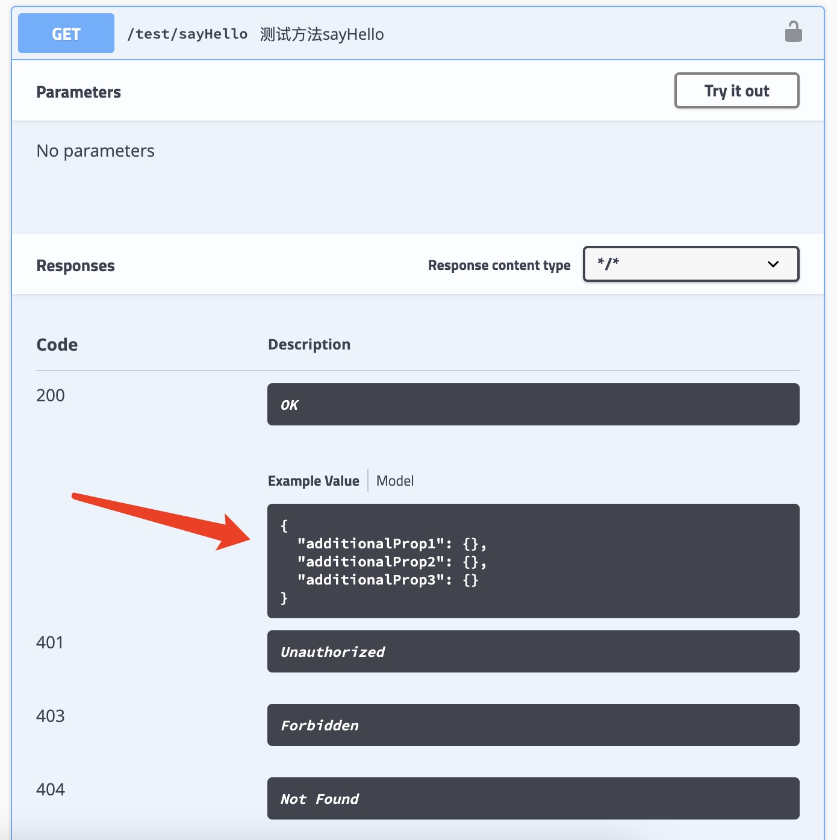
Task: Click the /test/sayHello endpoint path
Action: coord(187,34)
